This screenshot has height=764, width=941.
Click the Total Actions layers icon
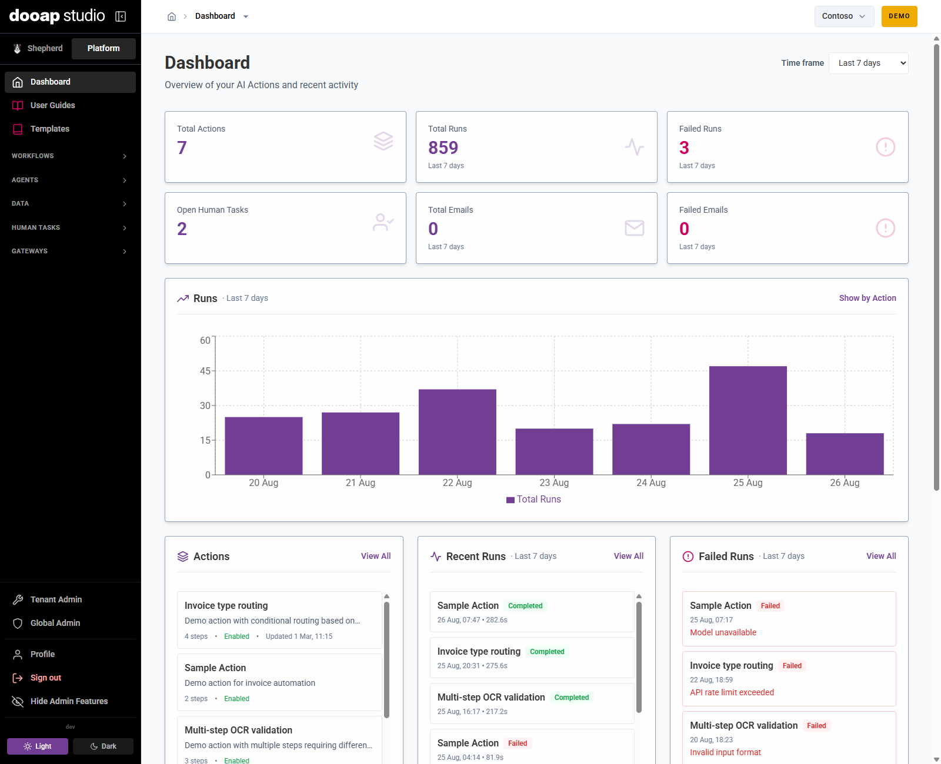point(383,141)
